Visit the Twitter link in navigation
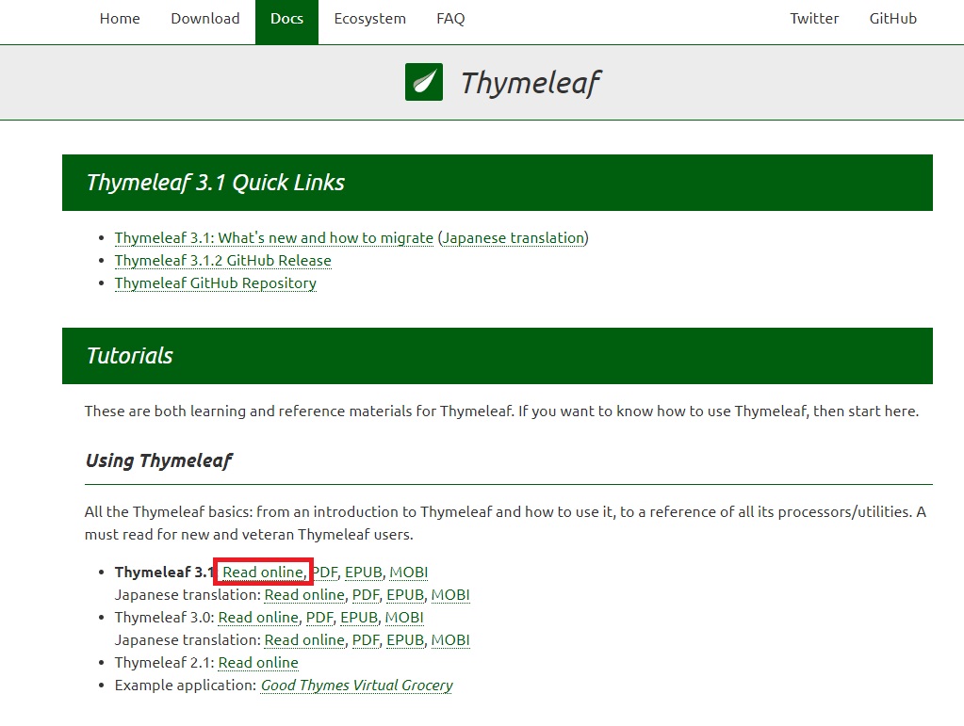This screenshot has width=964, height=726. click(814, 19)
